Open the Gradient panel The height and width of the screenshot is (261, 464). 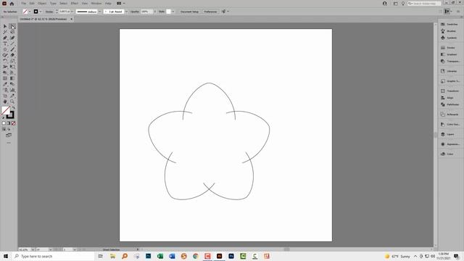tap(449, 54)
